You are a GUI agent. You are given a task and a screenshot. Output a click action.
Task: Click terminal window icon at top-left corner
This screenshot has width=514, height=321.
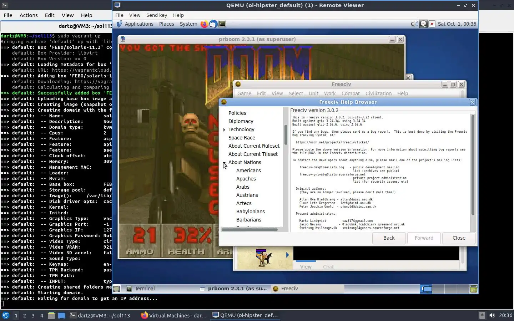tap(4, 5)
